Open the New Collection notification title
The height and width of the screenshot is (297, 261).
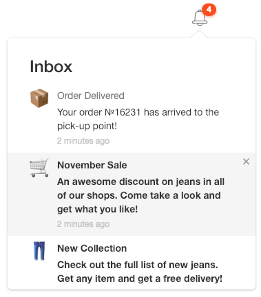pos(92,248)
